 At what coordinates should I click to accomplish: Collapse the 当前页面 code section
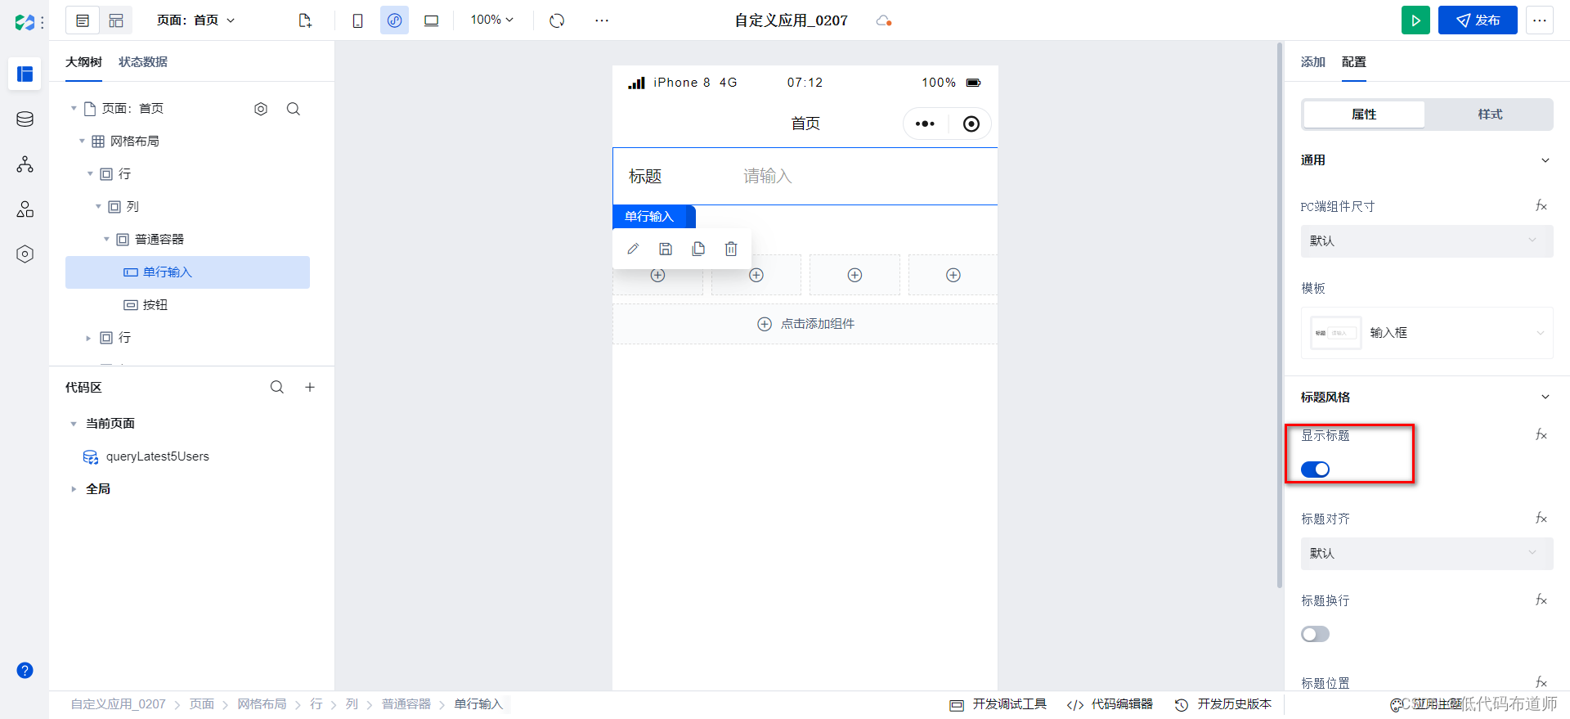coord(74,424)
